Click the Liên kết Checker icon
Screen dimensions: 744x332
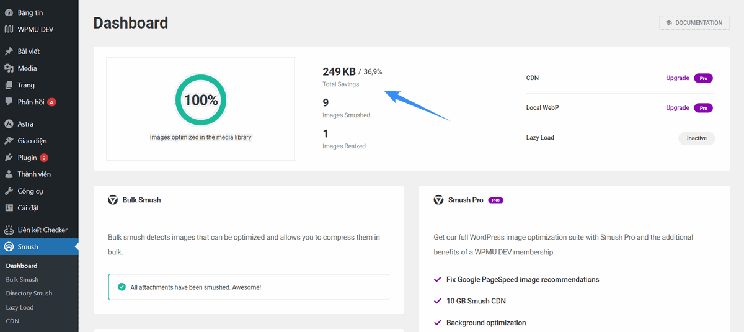point(9,230)
